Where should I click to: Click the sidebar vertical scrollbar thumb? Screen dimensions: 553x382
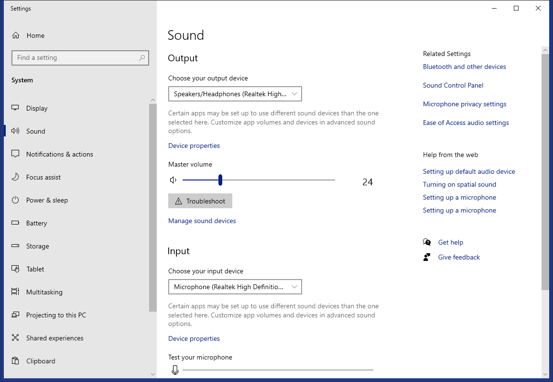coord(153,208)
